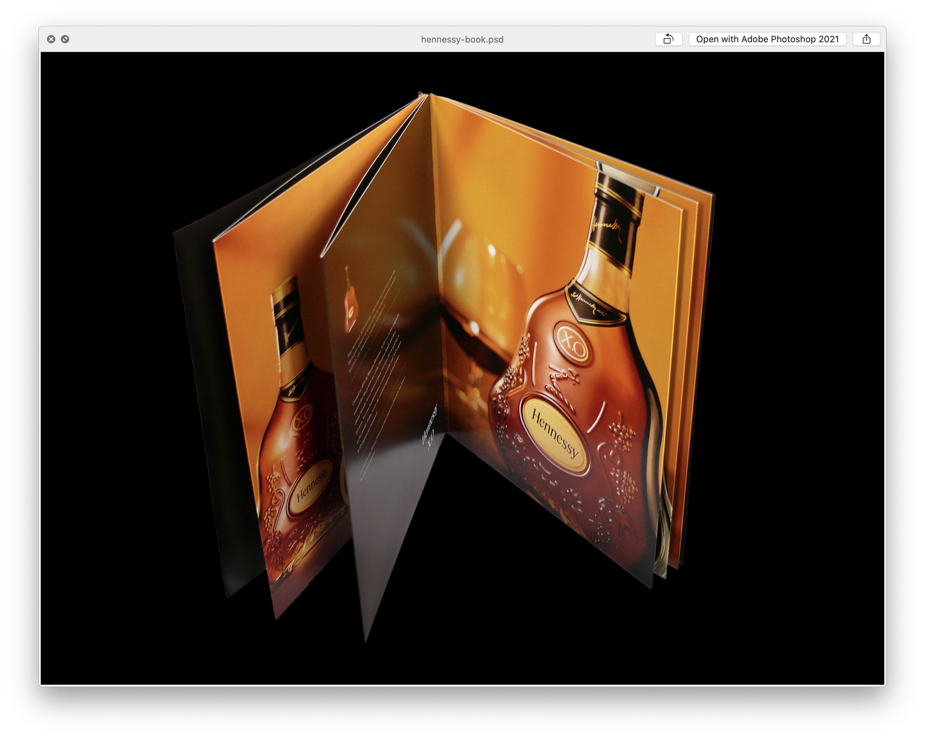Image resolution: width=925 pixels, height=738 pixels.
Task: Click the hennessy-book.psd title text
Action: (x=462, y=40)
